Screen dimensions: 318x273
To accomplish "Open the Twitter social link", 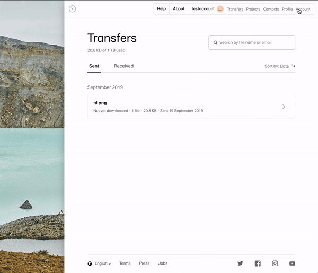I will pyautogui.click(x=240, y=263).
